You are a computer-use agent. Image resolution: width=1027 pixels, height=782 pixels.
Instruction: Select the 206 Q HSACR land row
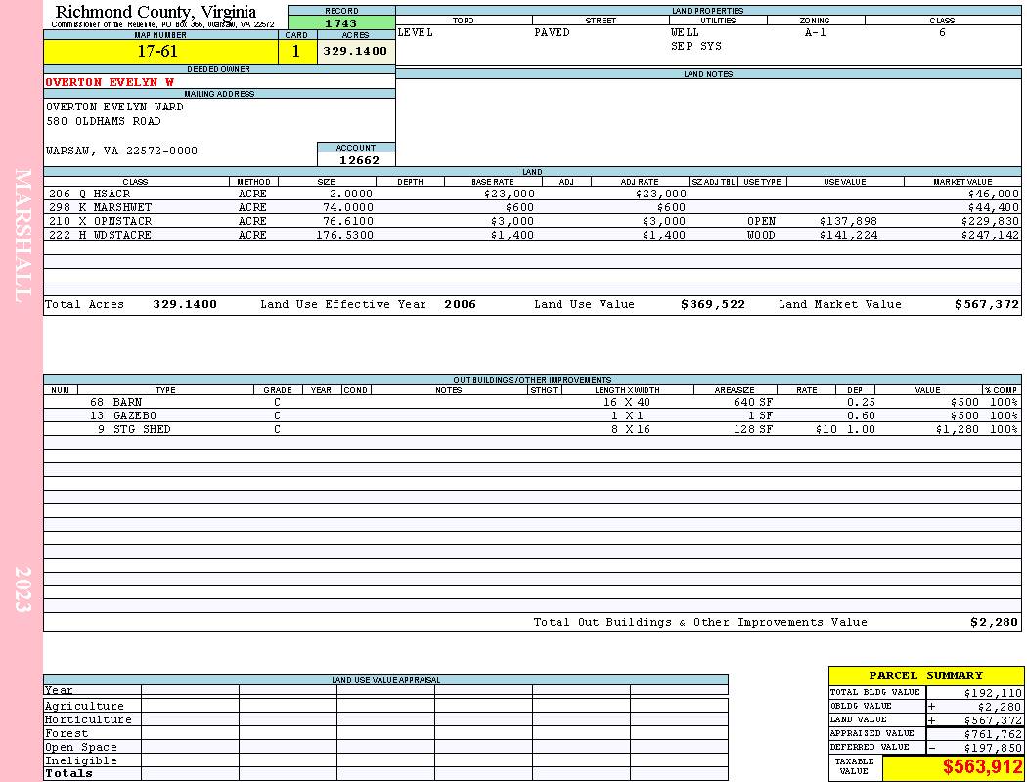[532, 194]
